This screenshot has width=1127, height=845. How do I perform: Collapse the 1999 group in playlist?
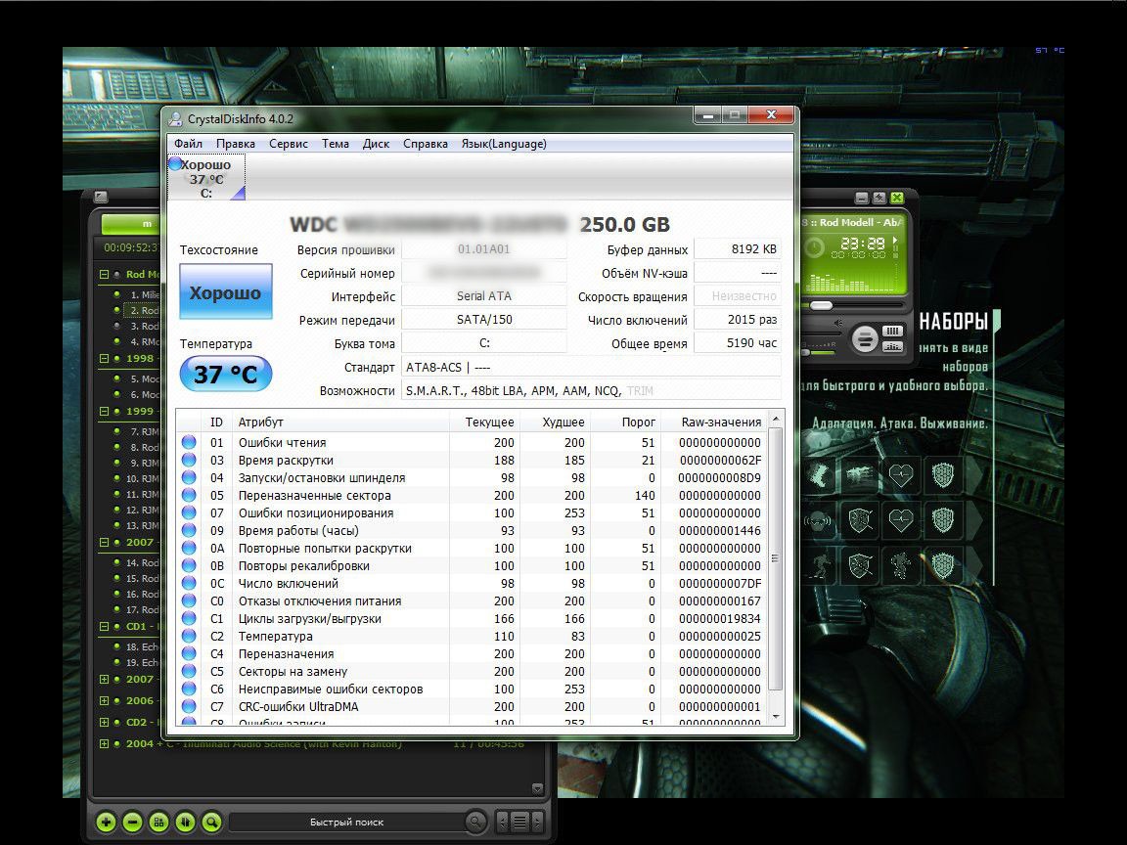click(105, 411)
